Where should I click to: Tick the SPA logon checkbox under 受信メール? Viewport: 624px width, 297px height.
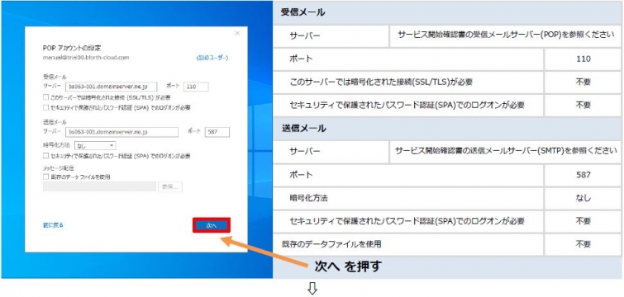[45, 107]
